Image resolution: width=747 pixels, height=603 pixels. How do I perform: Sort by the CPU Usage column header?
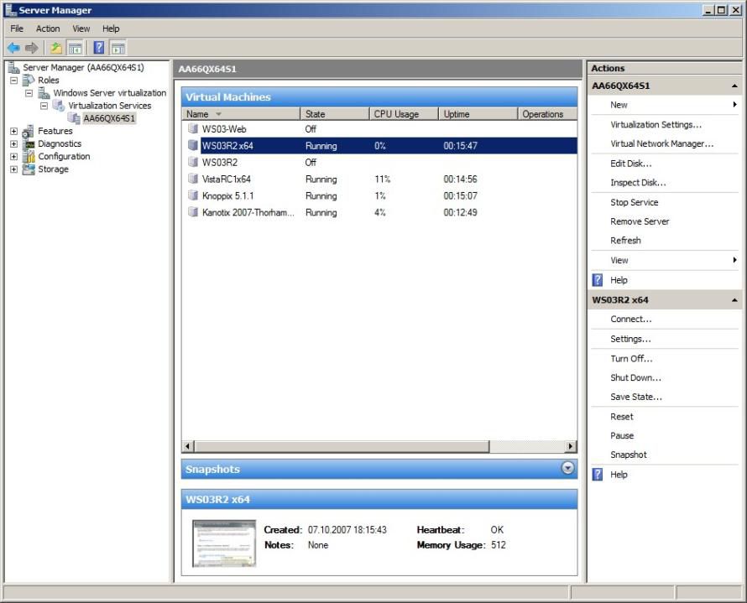pos(404,114)
